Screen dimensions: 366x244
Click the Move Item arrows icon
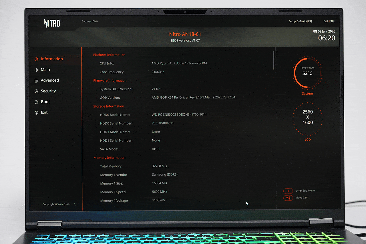point(288,198)
